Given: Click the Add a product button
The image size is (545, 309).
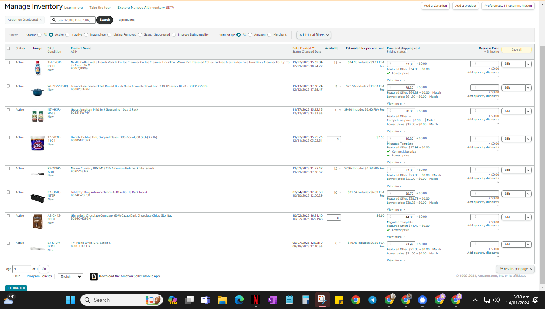Looking at the screenshot, I should 465,6.
